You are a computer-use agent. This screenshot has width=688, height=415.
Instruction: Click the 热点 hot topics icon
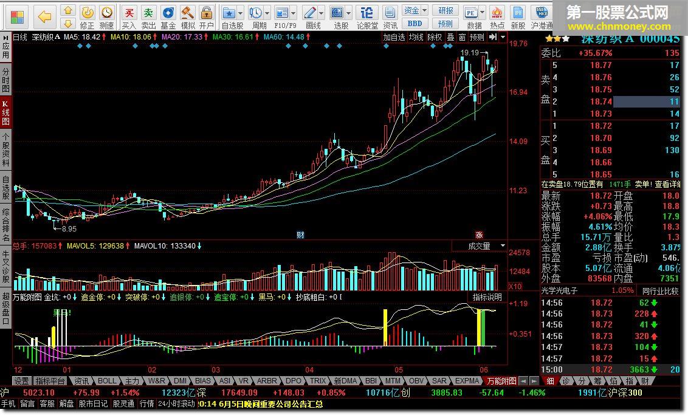click(x=497, y=18)
